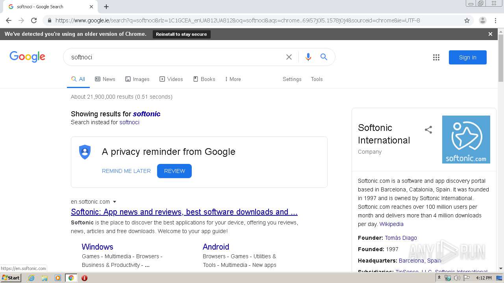The width and height of the screenshot is (504, 283).
Task: Click the corrected term softonic
Action: point(146,114)
